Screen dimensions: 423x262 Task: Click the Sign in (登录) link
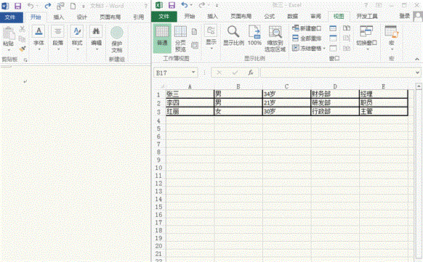point(405,16)
